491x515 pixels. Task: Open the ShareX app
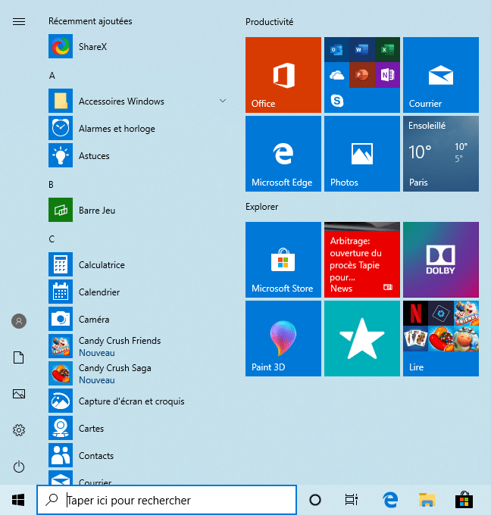tap(138, 46)
